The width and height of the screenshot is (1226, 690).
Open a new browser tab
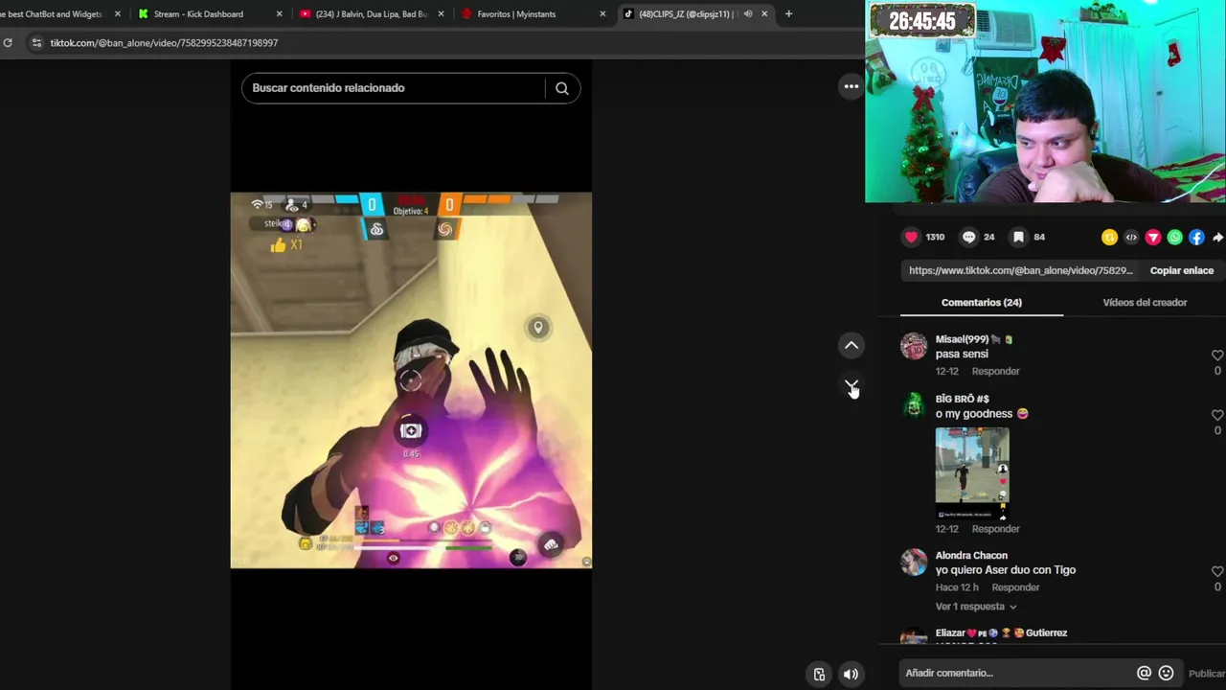point(788,13)
